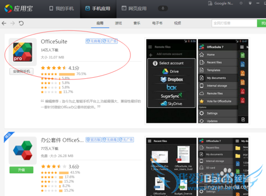
Task: Go back with the back arrow
Action: click(4, 23)
